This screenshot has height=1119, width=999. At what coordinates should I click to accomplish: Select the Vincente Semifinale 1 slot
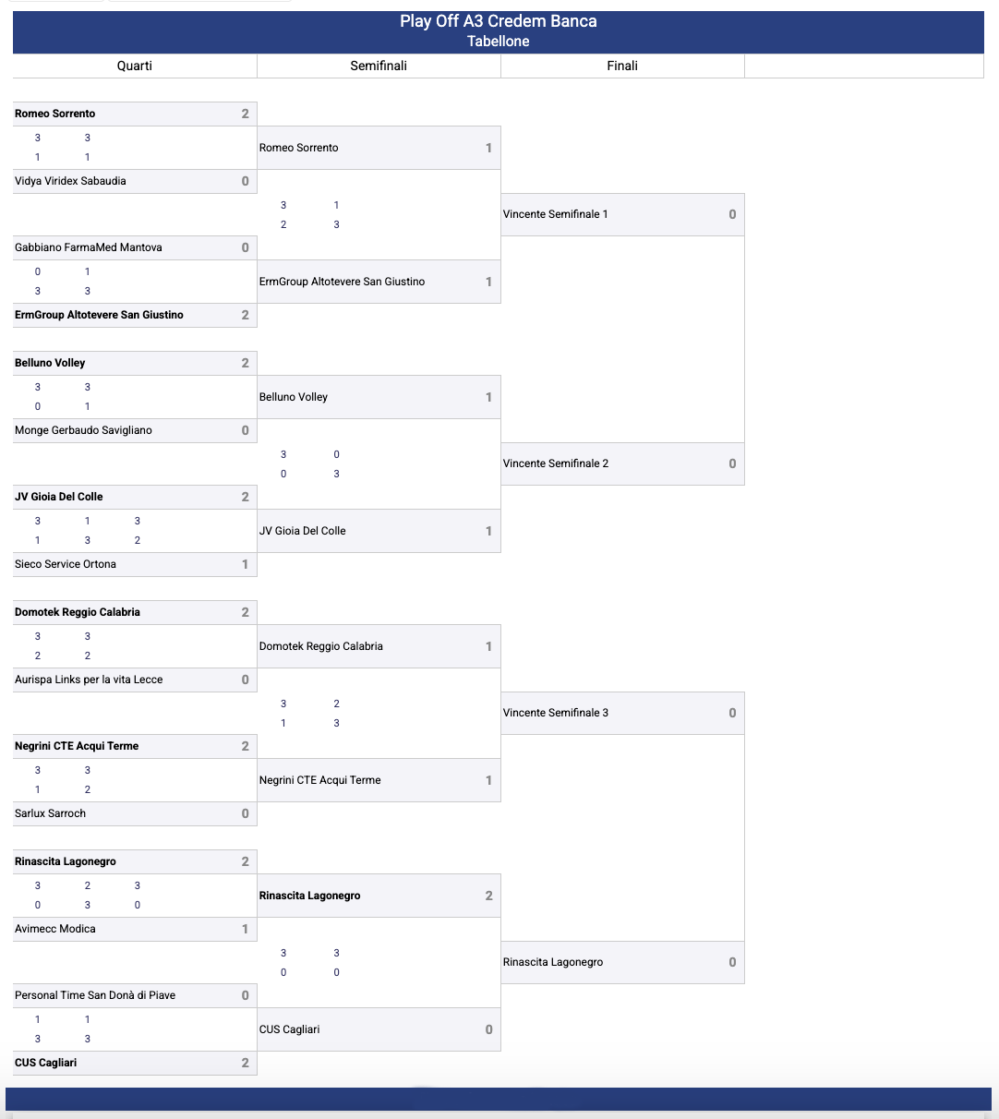pyautogui.click(x=556, y=214)
